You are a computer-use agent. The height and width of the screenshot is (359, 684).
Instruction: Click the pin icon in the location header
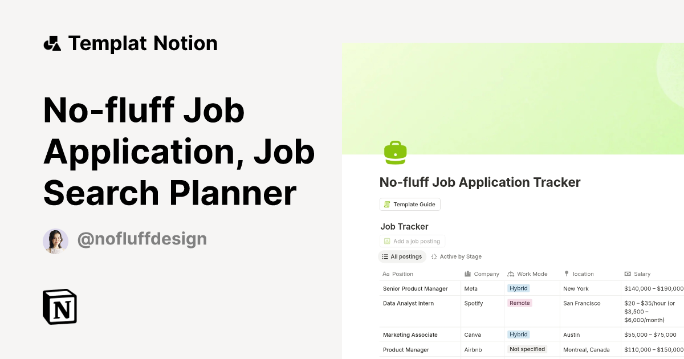pyautogui.click(x=566, y=274)
